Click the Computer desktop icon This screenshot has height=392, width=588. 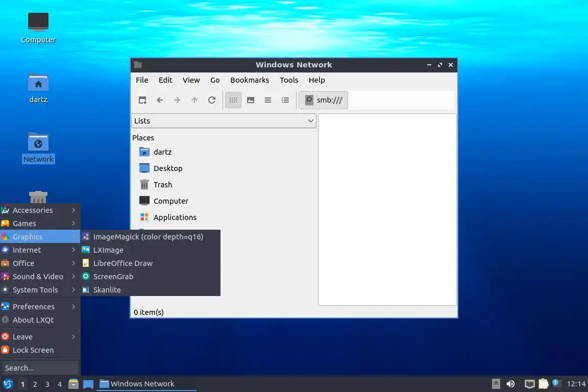(38, 28)
